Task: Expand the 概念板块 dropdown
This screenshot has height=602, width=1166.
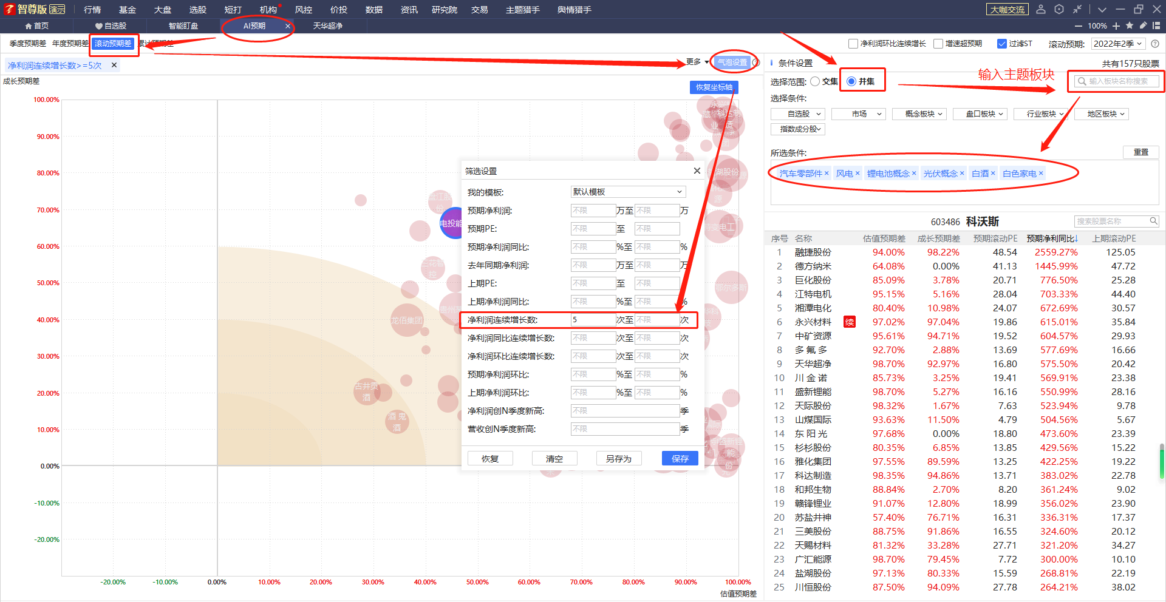Action: (x=919, y=114)
